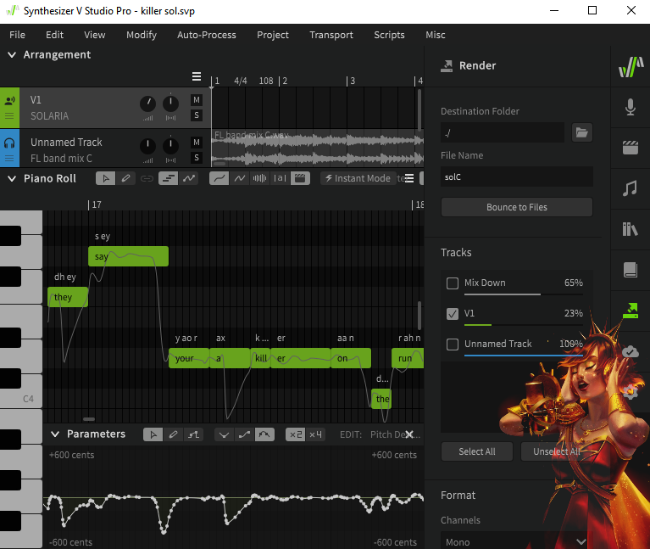Collapse the Arrangement panel
Image resolution: width=650 pixels, height=549 pixels.
tap(12, 55)
